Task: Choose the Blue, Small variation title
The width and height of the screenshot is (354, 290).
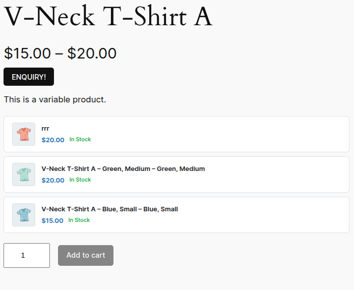Action: click(x=109, y=209)
